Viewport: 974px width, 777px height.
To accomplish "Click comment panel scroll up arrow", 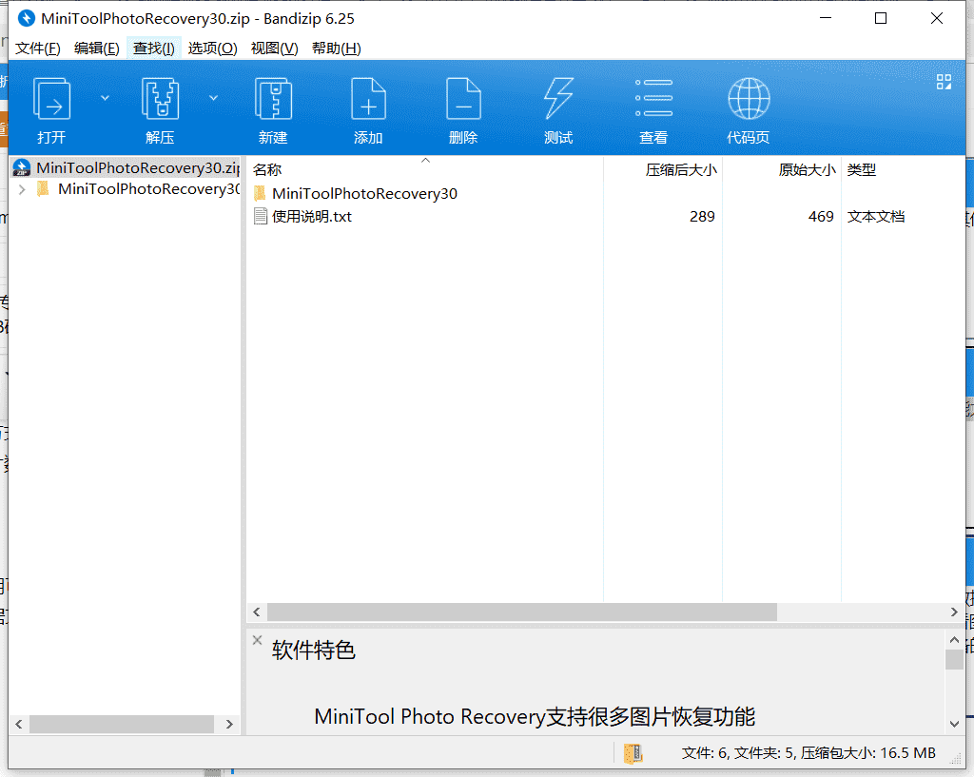I will coord(954,639).
